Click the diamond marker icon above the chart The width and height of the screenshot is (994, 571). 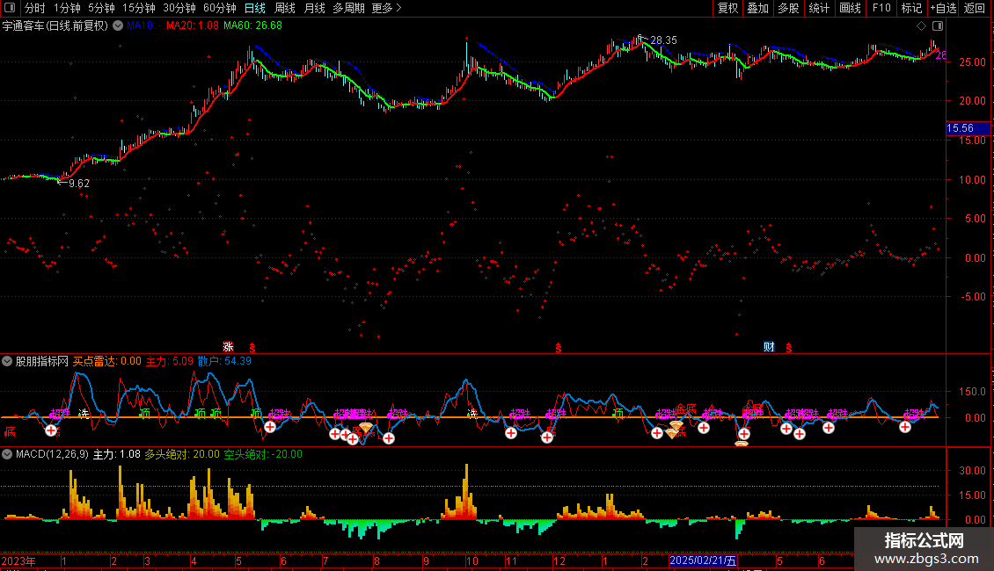pyautogui.click(x=921, y=26)
